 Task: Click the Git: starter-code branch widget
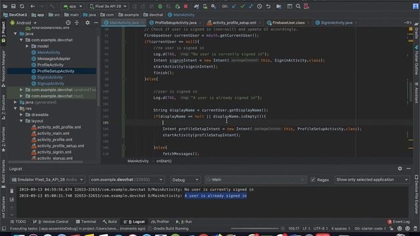369,229
